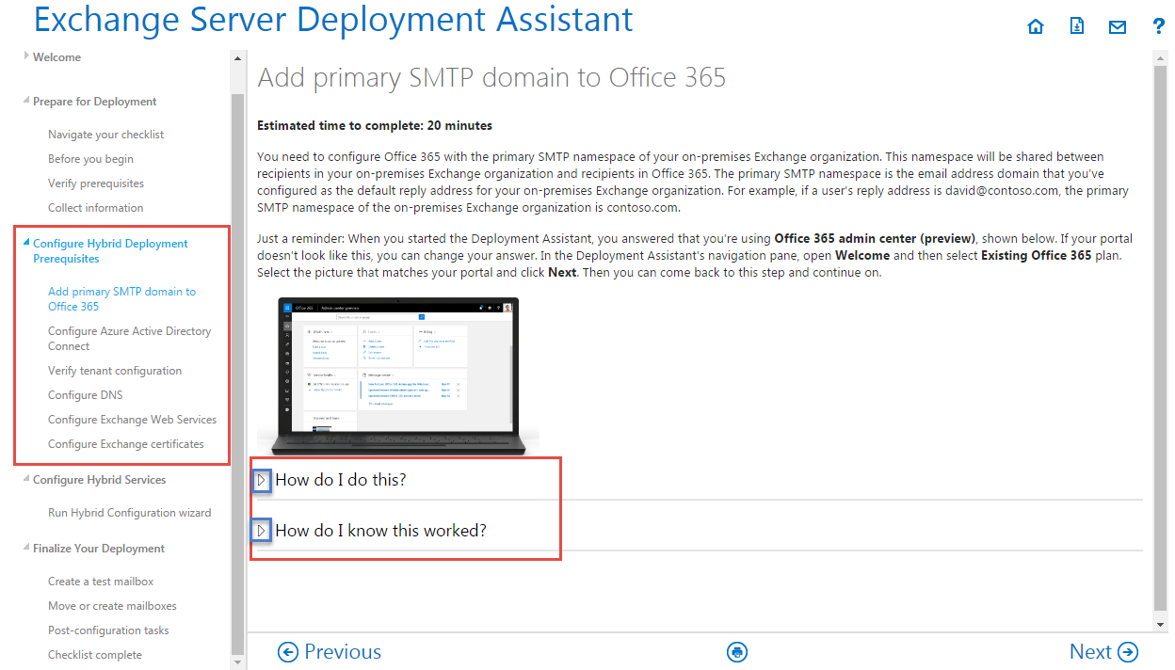Click the download checklist icon
This screenshot has height=670, width=1175.
pos(1077,27)
